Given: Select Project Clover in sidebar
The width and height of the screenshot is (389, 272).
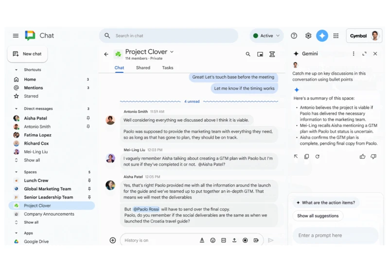Looking at the screenshot, I should (52, 205).
